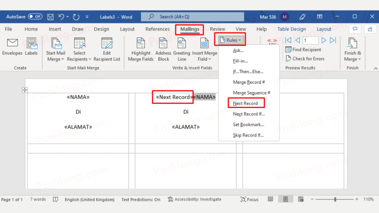This screenshot has height=213, width=379.
Task: Choose Next Record from the Rules menu
Action: click(x=246, y=103)
